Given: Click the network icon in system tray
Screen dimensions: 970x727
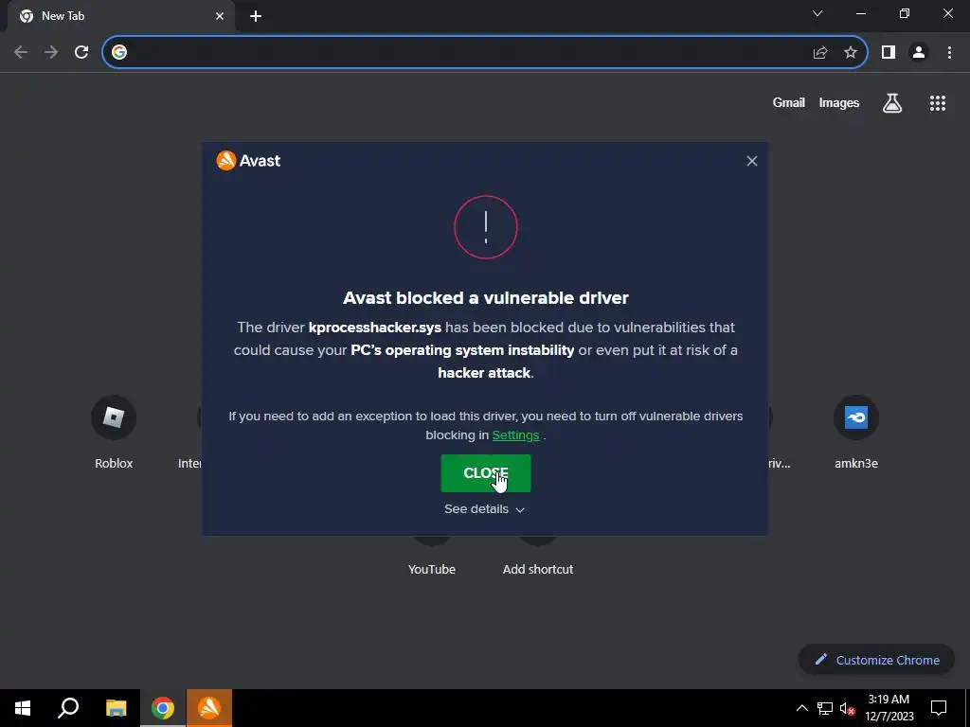Looking at the screenshot, I should [825, 708].
